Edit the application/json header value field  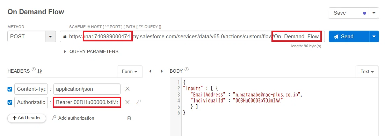[87, 89]
